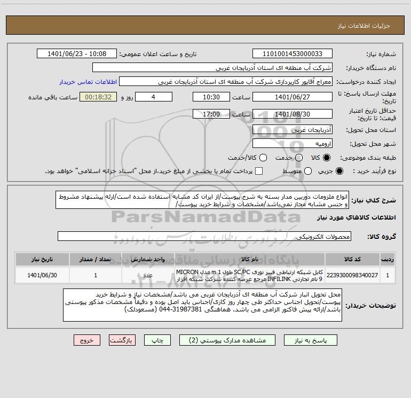411x398 pixels.
Task: Select the کالا/خدمت radio button
Action: (263, 158)
